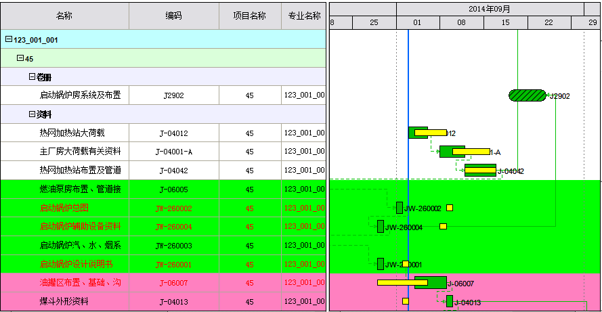Collapse the 卷册 group
The image size is (602, 312).
point(32,77)
